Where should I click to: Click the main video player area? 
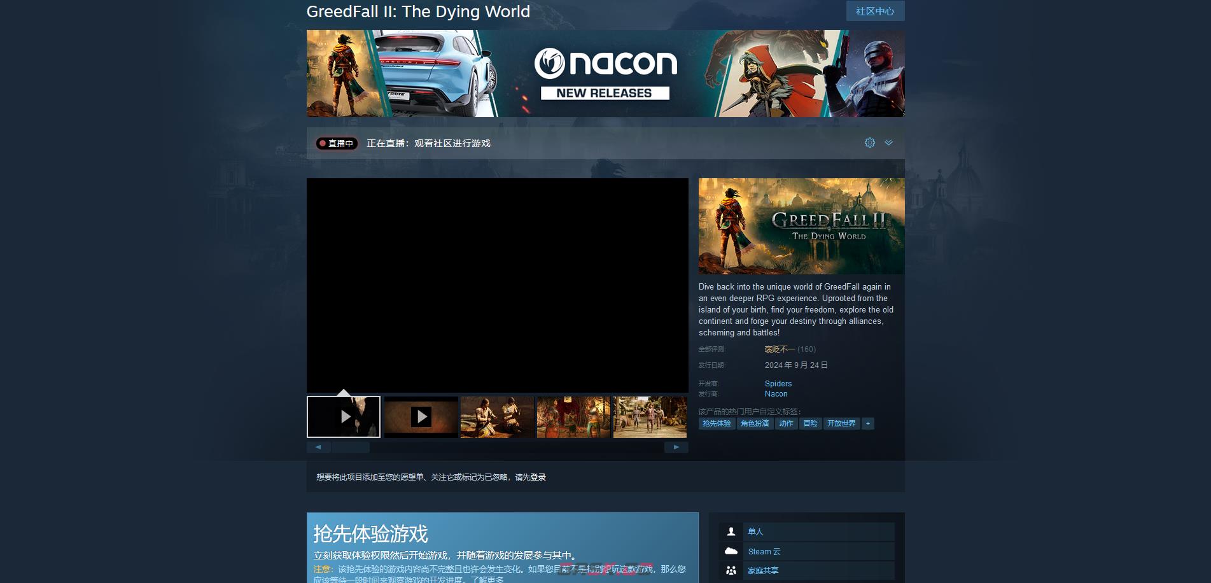click(x=498, y=285)
